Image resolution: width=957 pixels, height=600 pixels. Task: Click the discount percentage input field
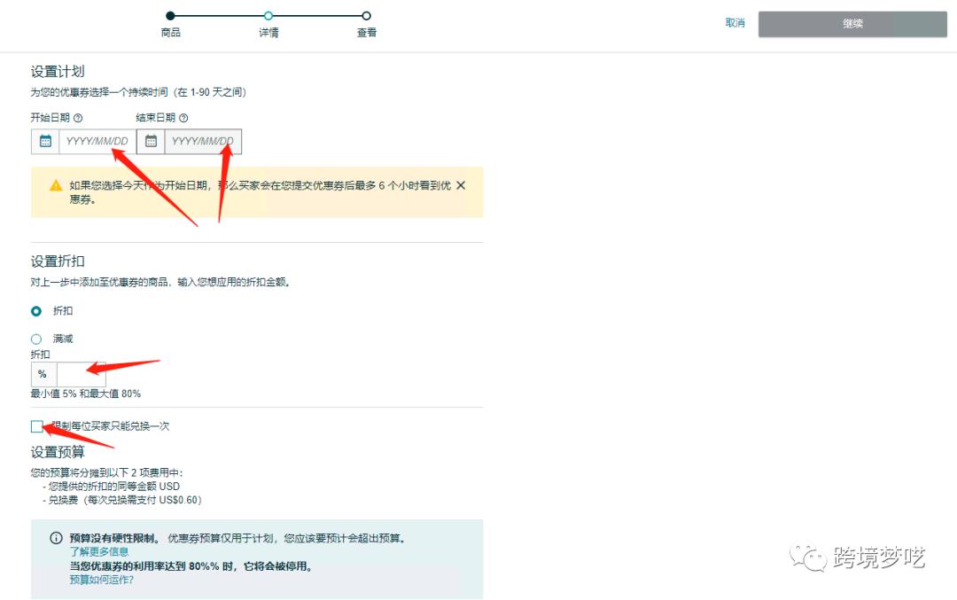(82, 374)
